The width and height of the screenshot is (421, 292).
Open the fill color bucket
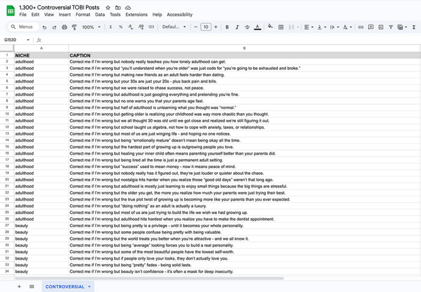[x=270, y=27]
